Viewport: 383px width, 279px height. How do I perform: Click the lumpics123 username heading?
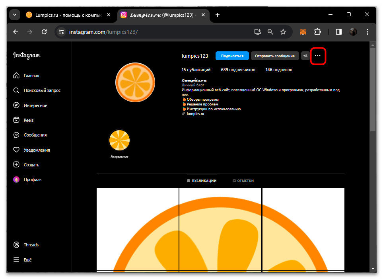tap(195, 56)
